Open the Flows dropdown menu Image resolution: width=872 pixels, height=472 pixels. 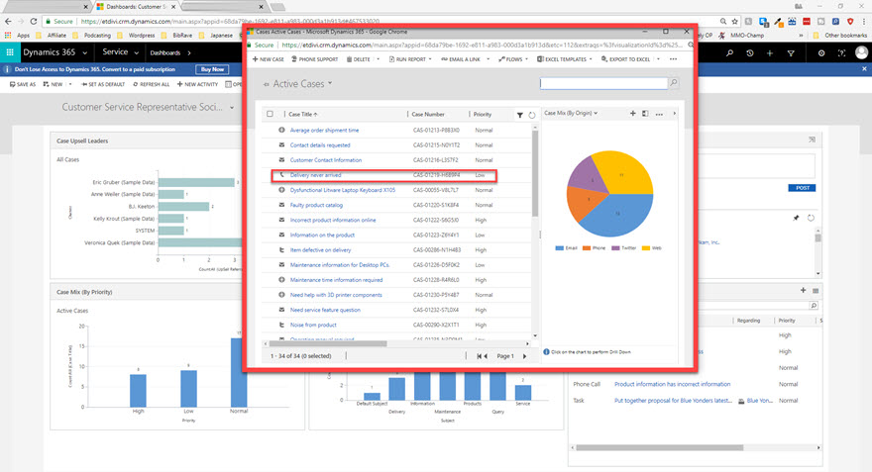(x=526, y=59)
